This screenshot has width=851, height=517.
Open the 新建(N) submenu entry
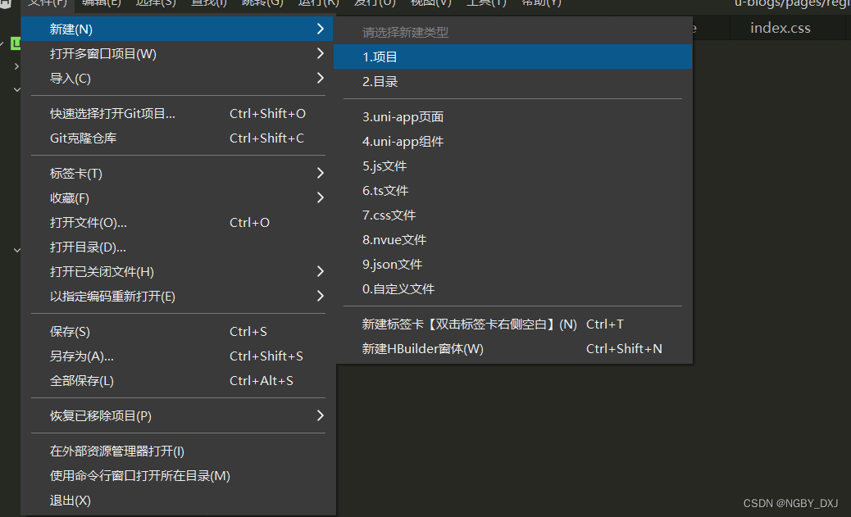coord(177,29)
